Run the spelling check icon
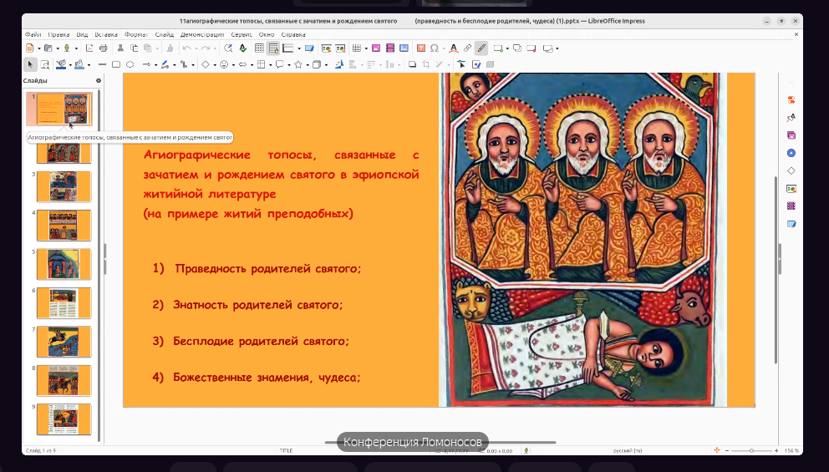 tap(242, 48)
